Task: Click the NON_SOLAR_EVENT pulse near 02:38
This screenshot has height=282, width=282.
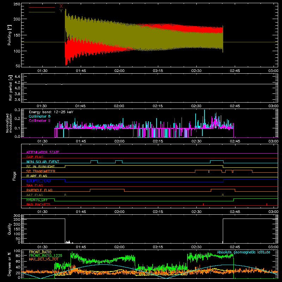Action: click(x=217, y=161)
